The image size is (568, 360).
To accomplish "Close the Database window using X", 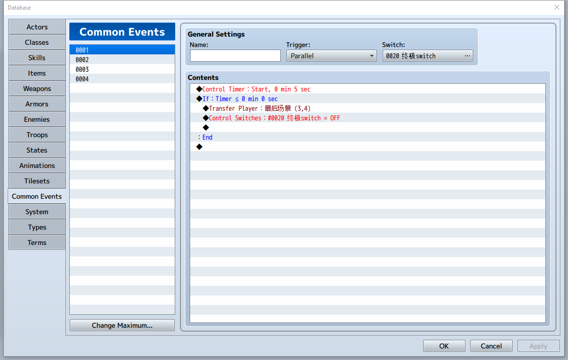I will [x=557, y=7].
